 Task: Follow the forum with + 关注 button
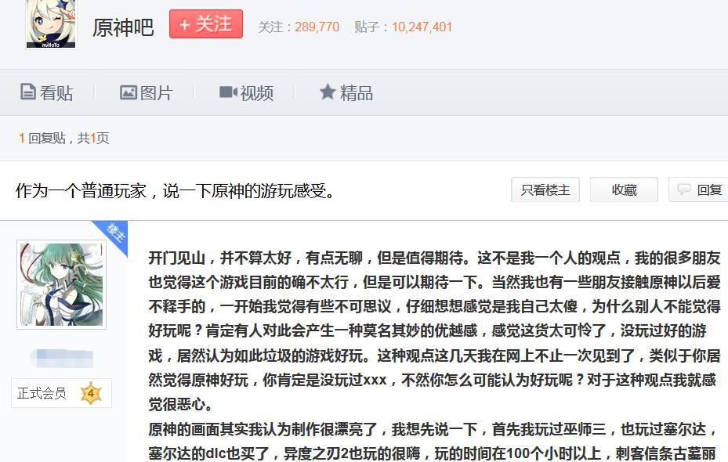point(205,23)
